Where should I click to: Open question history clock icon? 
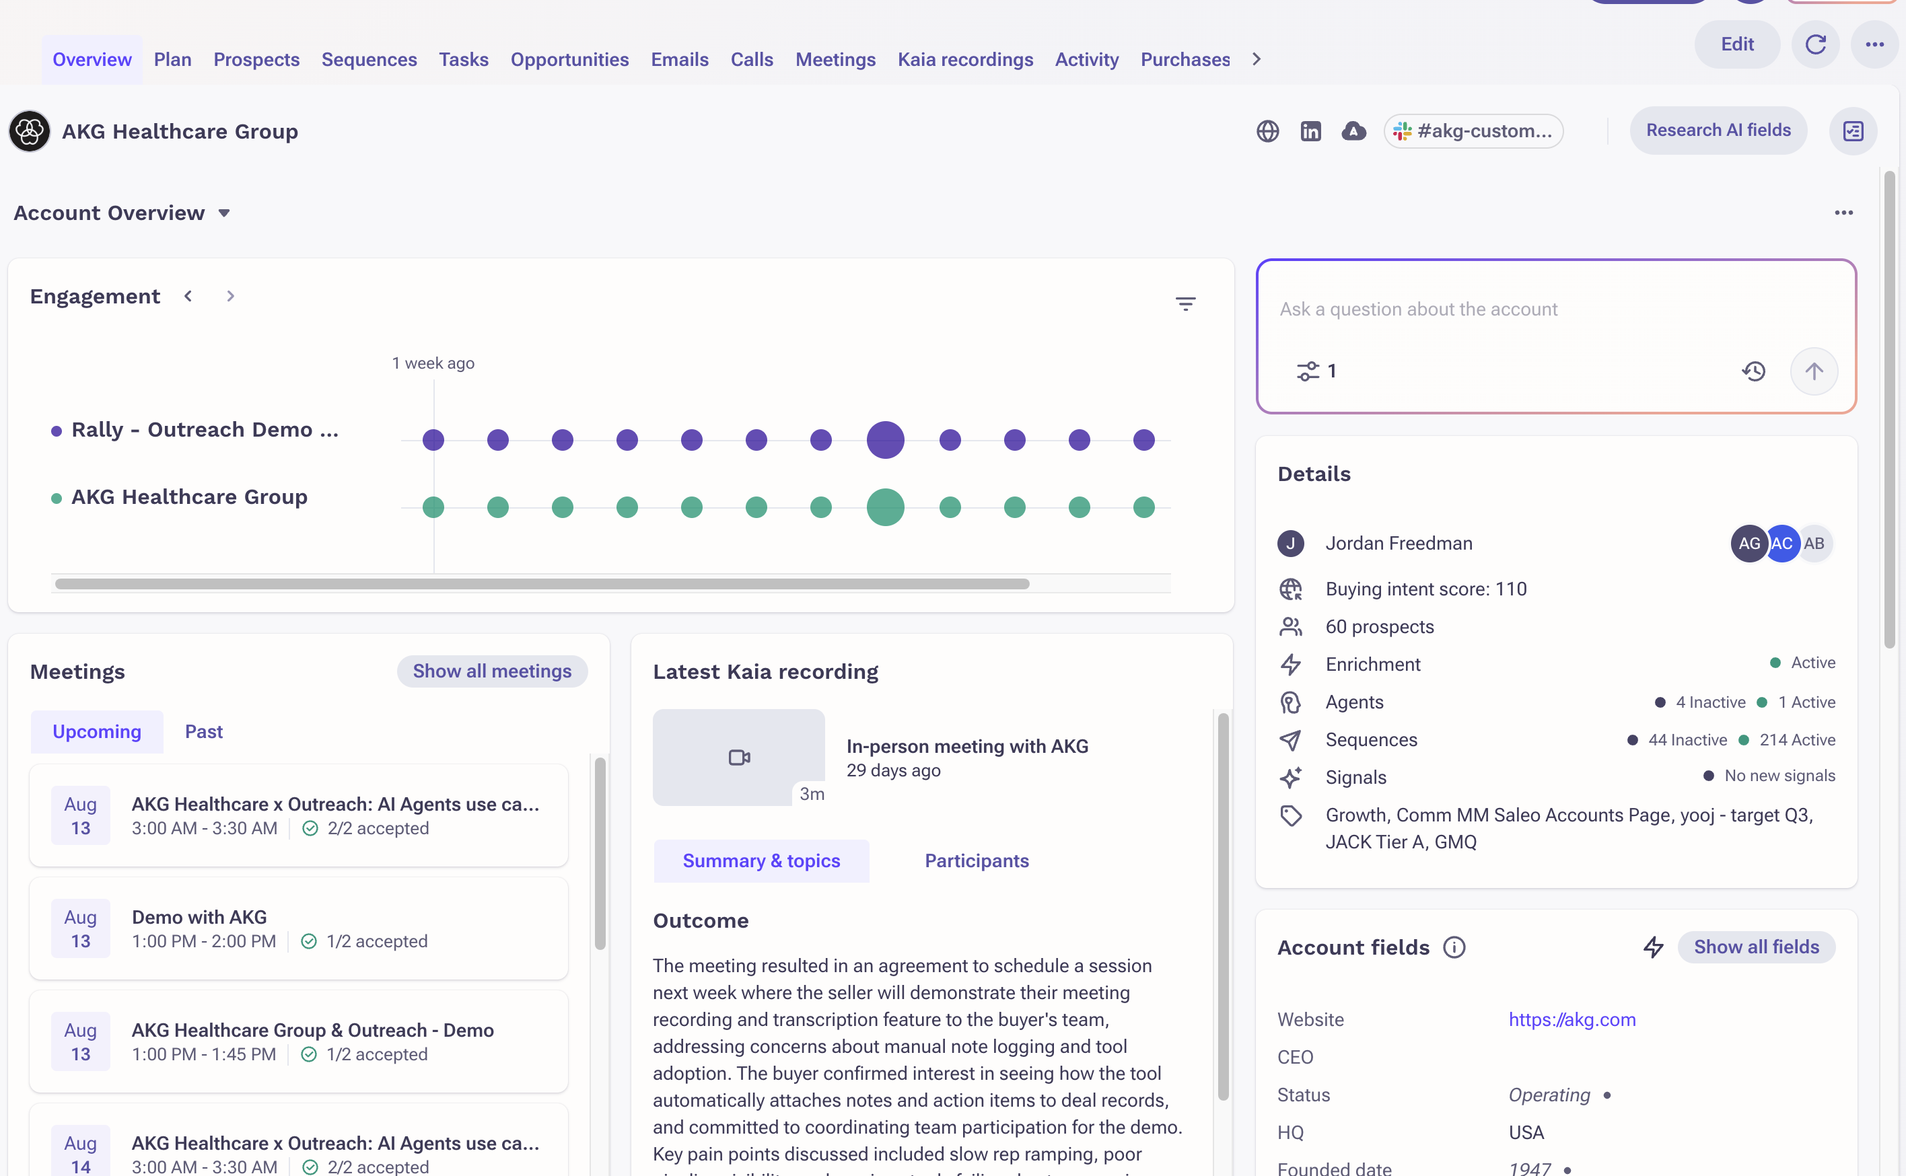point(1753,371)
